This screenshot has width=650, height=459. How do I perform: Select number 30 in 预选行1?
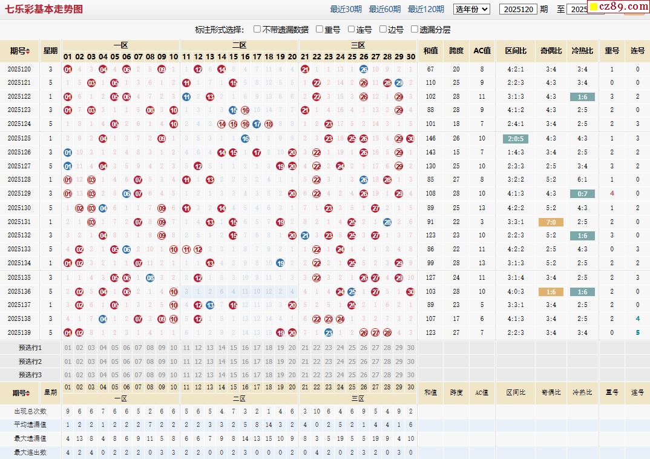[x=410, y=348]
